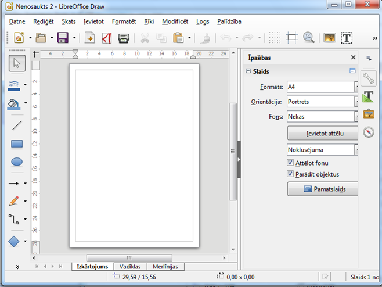This screenshot has width=382, height=287.
Task: Pick the Line drawing tool
Action: tap(17, 124)
